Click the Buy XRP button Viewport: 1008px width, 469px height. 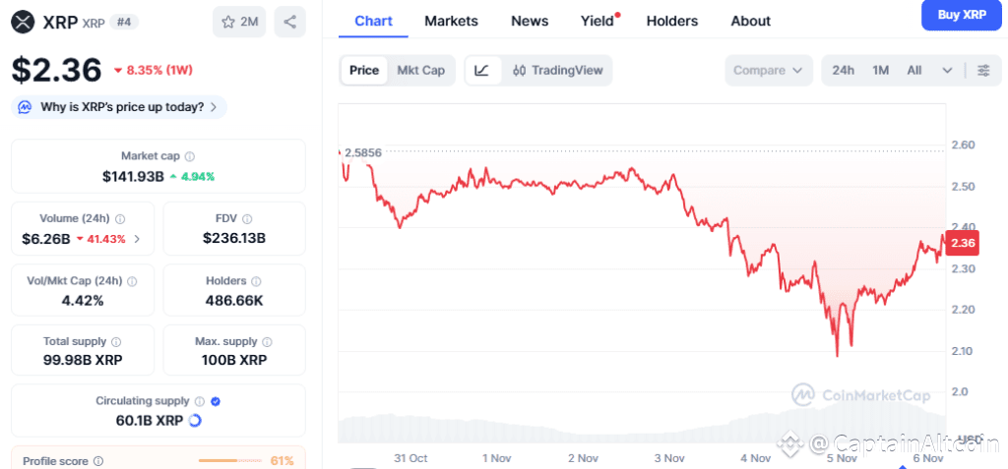[x=962, y=15]
